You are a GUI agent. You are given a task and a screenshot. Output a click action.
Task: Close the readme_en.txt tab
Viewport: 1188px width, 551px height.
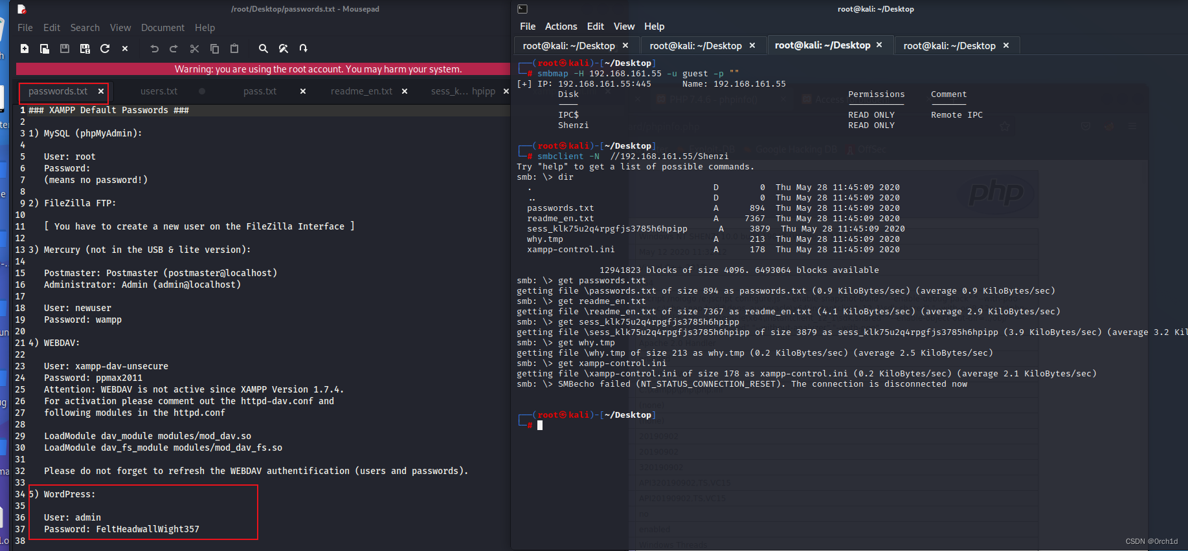coord(405,91)
